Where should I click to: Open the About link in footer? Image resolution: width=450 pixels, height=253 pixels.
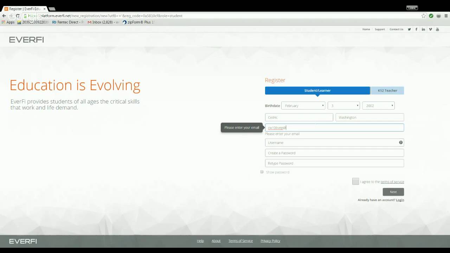(x=216, y=241)
